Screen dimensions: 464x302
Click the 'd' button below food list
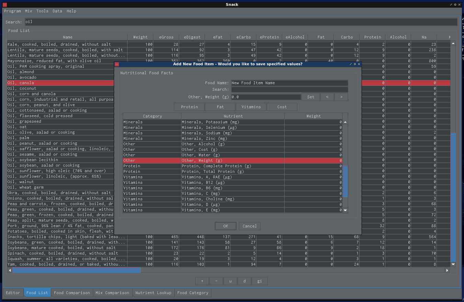pyautogui.click(x=244, y=281)
